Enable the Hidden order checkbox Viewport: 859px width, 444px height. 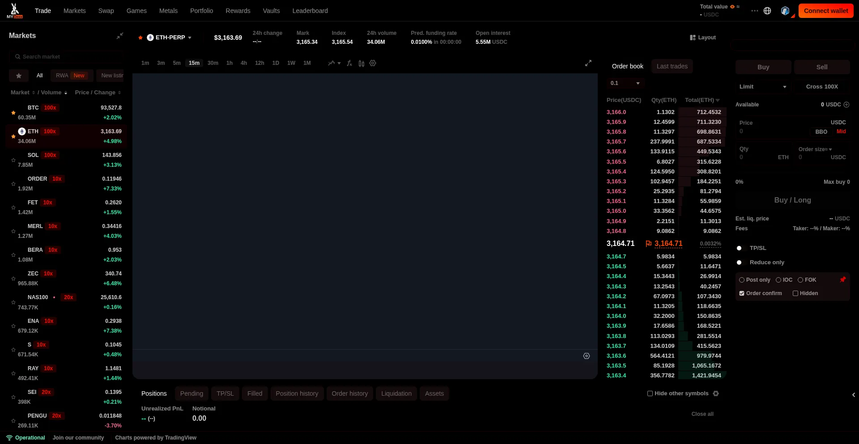(x=795, y=293)
